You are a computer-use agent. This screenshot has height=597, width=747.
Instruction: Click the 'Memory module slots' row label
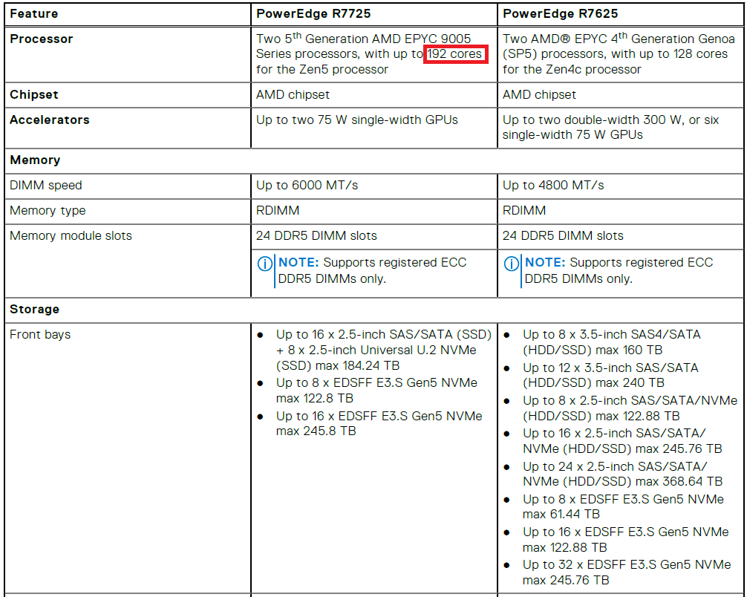click(71, 236)
